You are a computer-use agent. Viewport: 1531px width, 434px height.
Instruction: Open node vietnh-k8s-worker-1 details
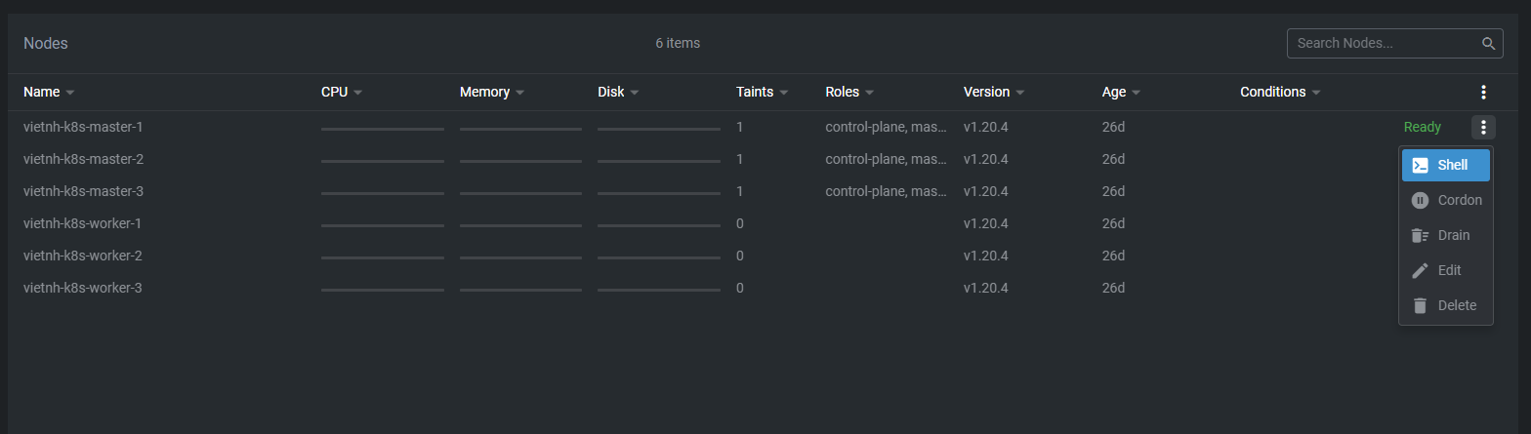[83, 223]
